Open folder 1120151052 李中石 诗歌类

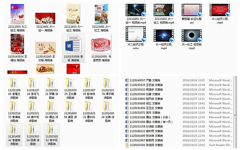[x=52, y=129]
